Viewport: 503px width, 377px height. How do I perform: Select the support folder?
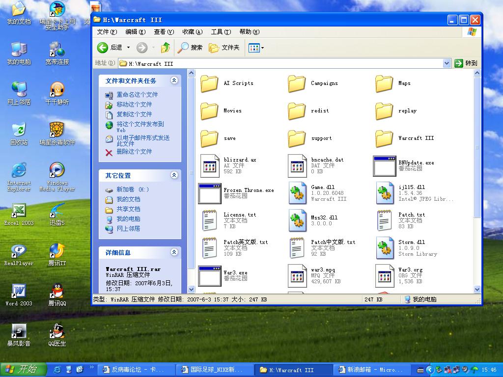(x=310, y=138)
